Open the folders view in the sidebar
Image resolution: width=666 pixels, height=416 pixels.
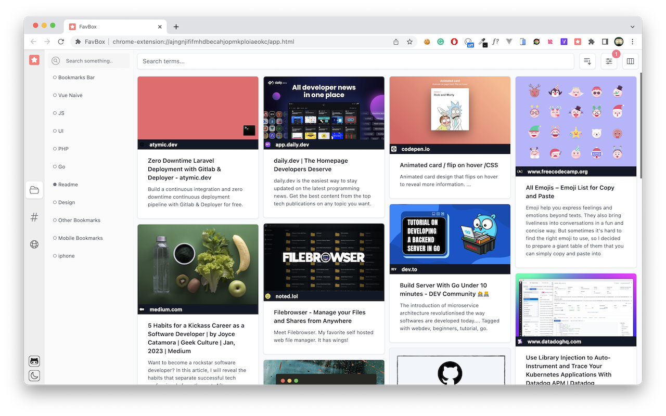[x=34, y=190]
